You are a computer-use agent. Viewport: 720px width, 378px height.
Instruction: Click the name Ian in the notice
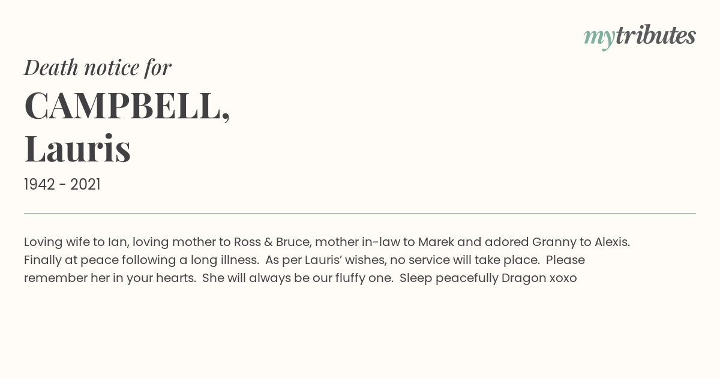pos(118,242)
